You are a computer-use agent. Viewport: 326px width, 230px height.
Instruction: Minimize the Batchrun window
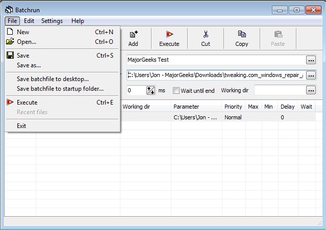click(x=280, y=10)
